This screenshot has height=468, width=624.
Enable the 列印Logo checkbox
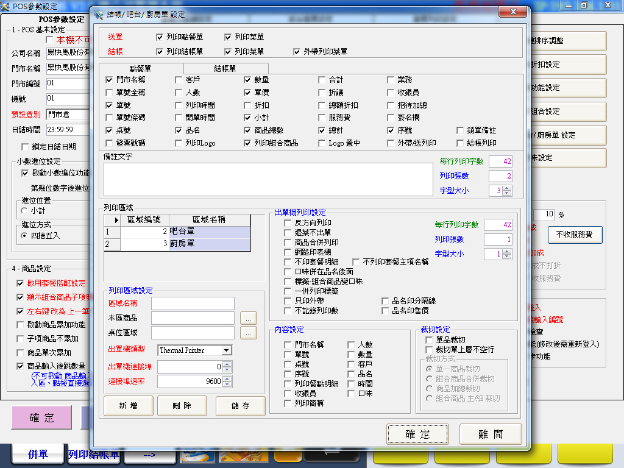tap(179, 143)
